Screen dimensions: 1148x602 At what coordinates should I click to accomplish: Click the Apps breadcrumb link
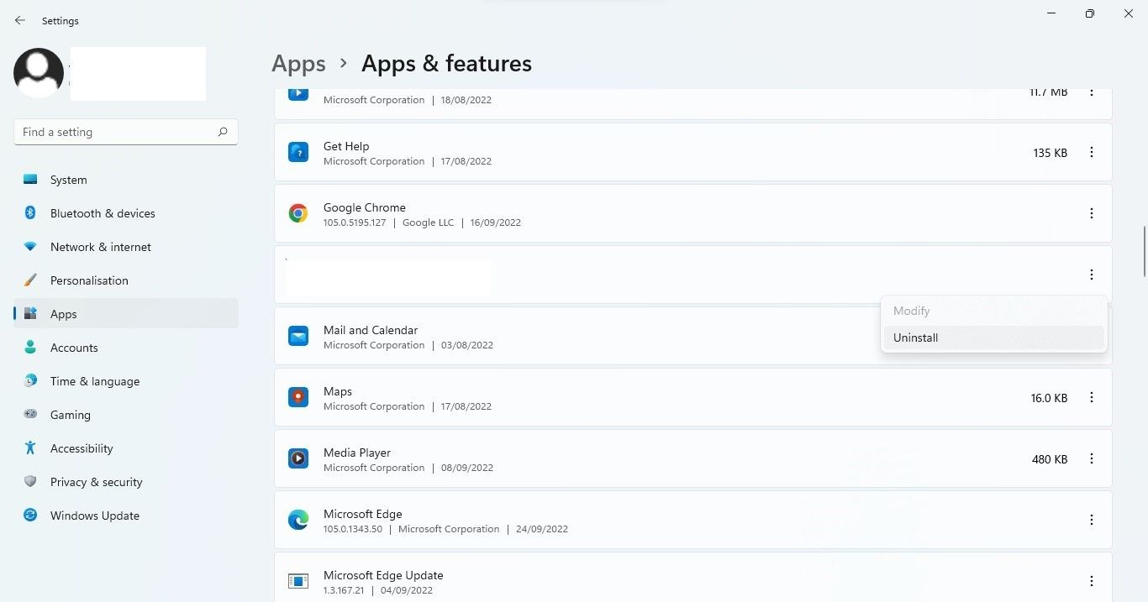pyautogui.click(x=298, y=64)
